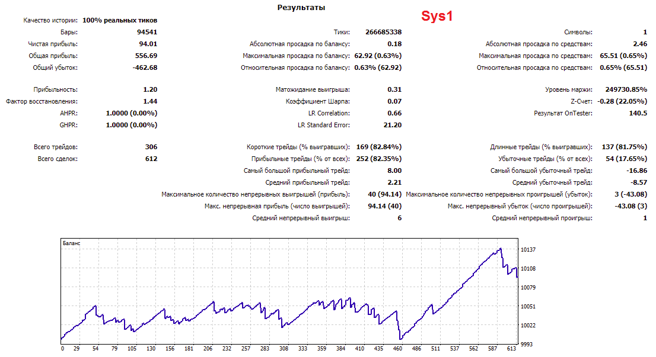Screen dimensions: 656x357
Task: Click the Результат OnTester value 140.5
Action: pos(638,113)
